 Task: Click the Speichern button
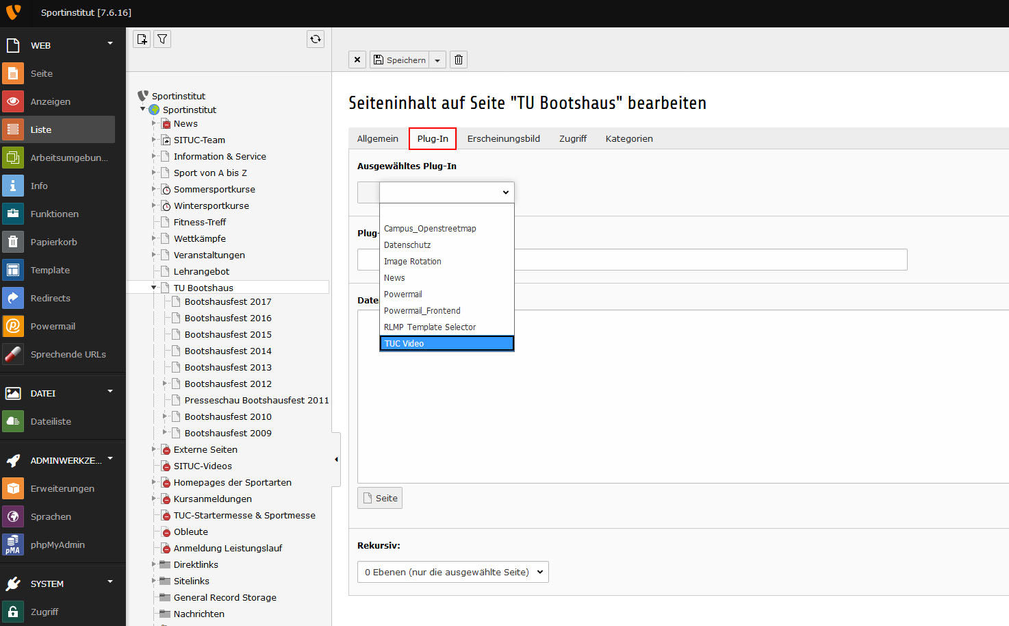click(x=400, y=60)
